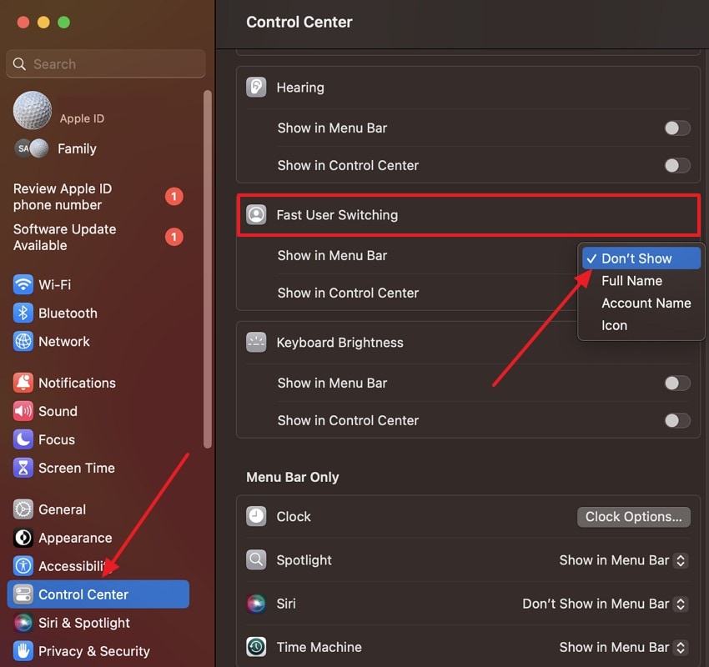Open Apple ID settings label
The width and height of the screenshot is (709, 667).
(x=82, y=118)
